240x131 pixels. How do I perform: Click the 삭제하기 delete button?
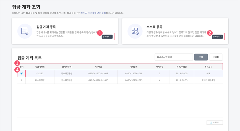point(214,122)
